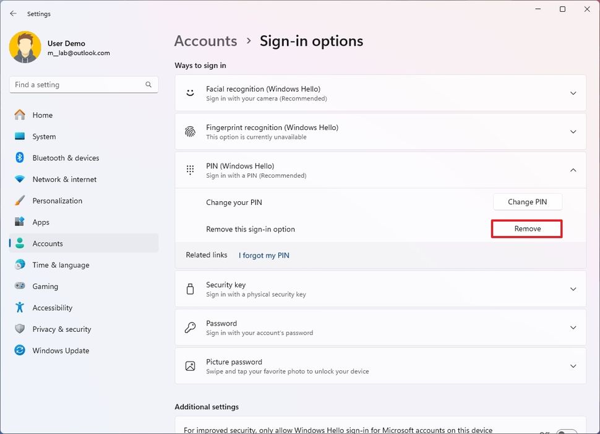Click the Fingerprint recognition icon
The image size is (600, 434).
(190, 131)
